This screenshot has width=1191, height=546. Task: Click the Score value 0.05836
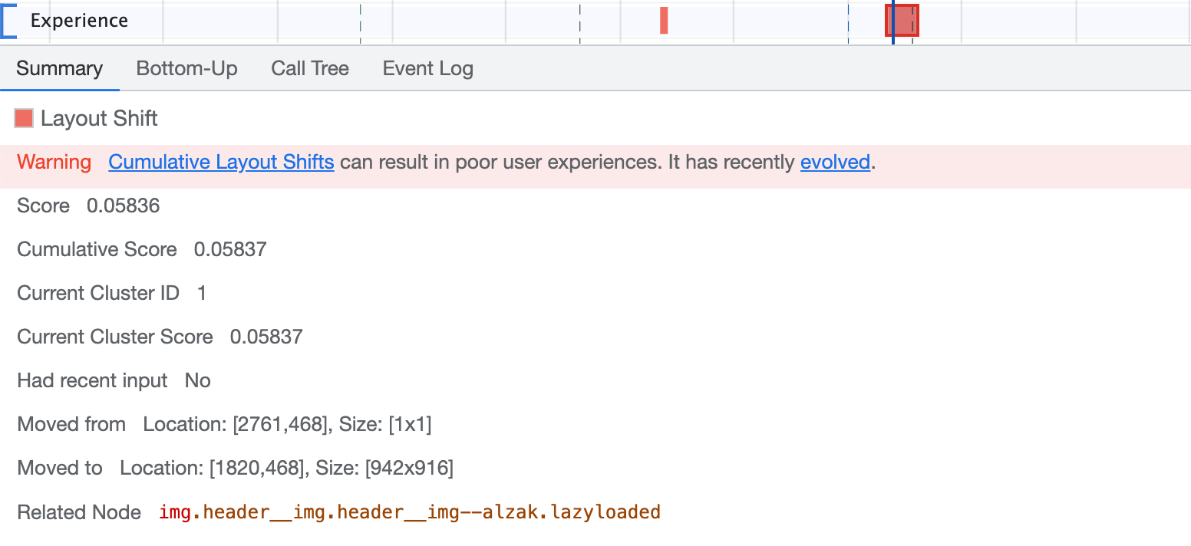123,206
